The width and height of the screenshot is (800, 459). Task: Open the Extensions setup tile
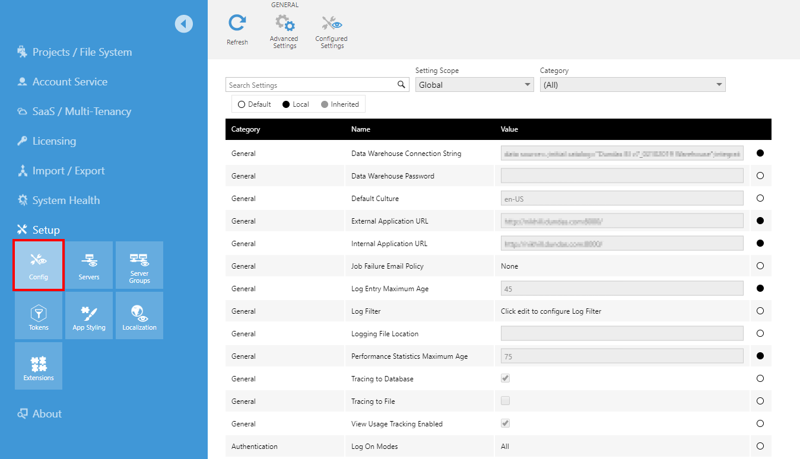coord(39,366)
